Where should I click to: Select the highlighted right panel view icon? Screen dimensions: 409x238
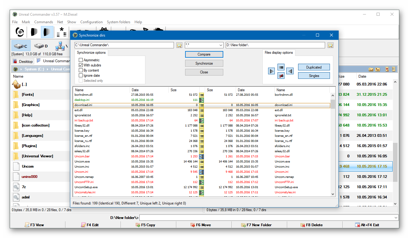47,32
